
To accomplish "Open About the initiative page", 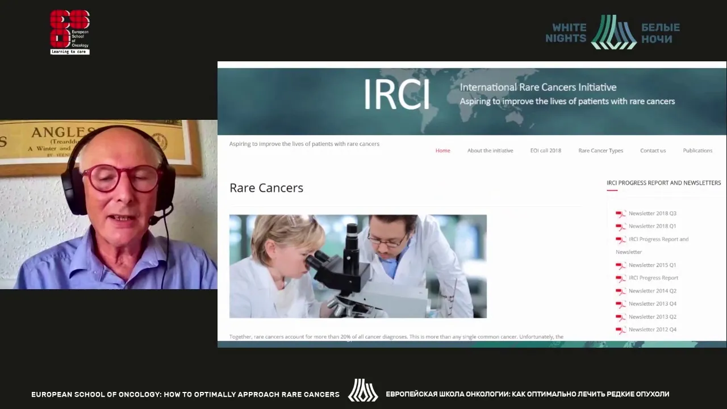I will tap(490, 151).
